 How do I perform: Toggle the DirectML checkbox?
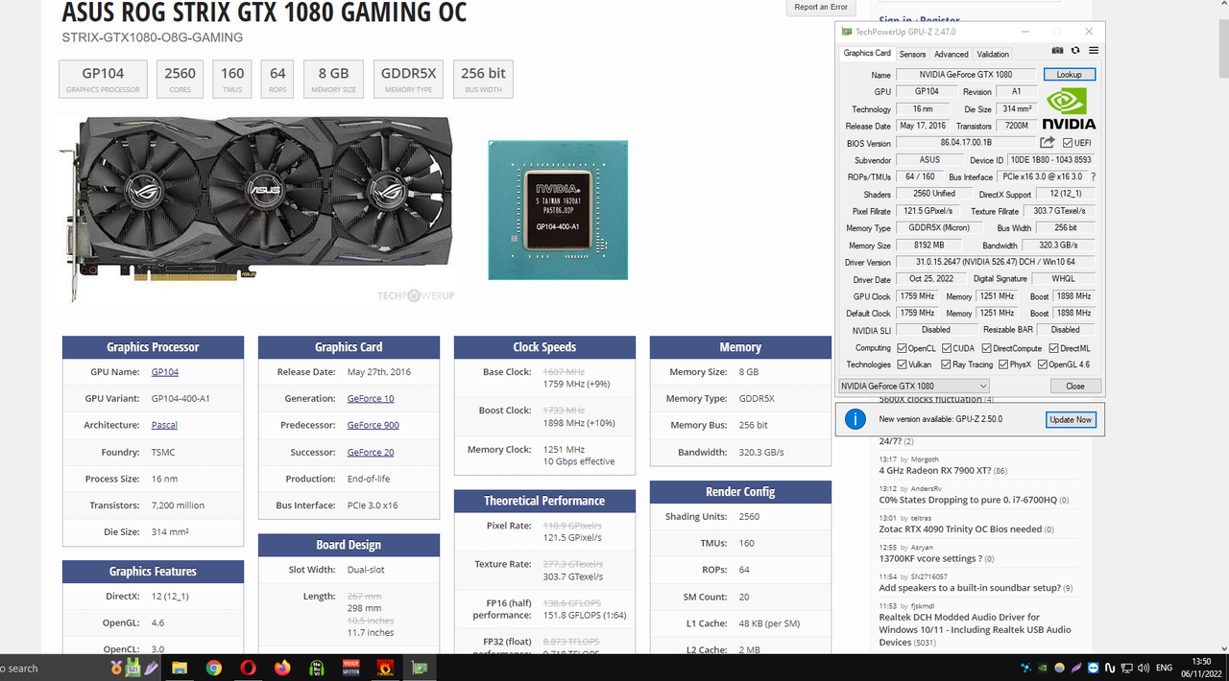pyautogui.click(x=1053, y=348)
